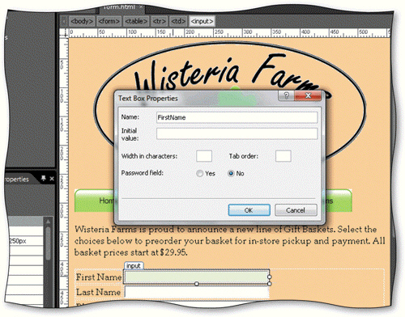Click the Width in characters box
The height and width of the screenshot is (317, 405).
pyautogui.click(x=204, y=156)
